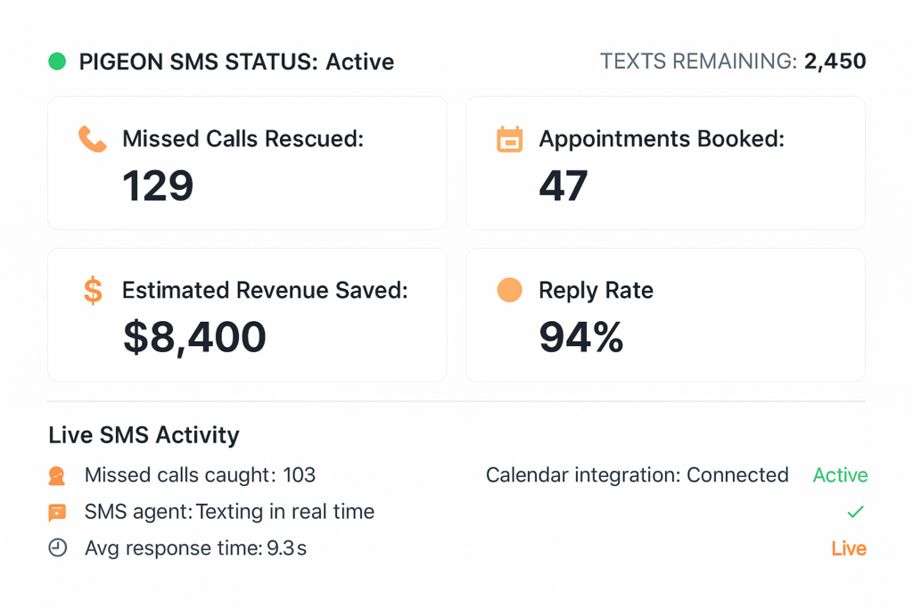Screen dimensions: 913x609
Task: Click the SMS agent texting status text
Action: (229, 512)
